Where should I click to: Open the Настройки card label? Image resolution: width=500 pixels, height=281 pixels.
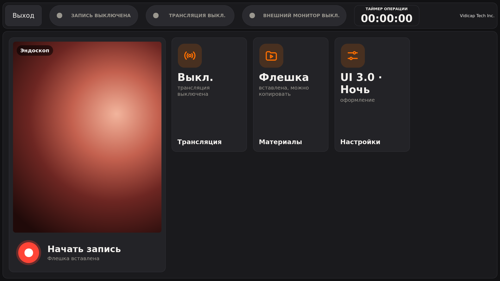[360, 142]
